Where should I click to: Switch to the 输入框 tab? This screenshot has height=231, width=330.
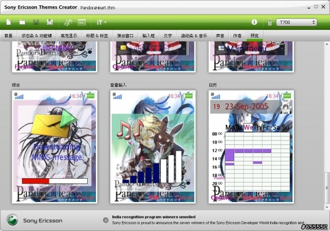pyautogui.click(x=148, y=36)
